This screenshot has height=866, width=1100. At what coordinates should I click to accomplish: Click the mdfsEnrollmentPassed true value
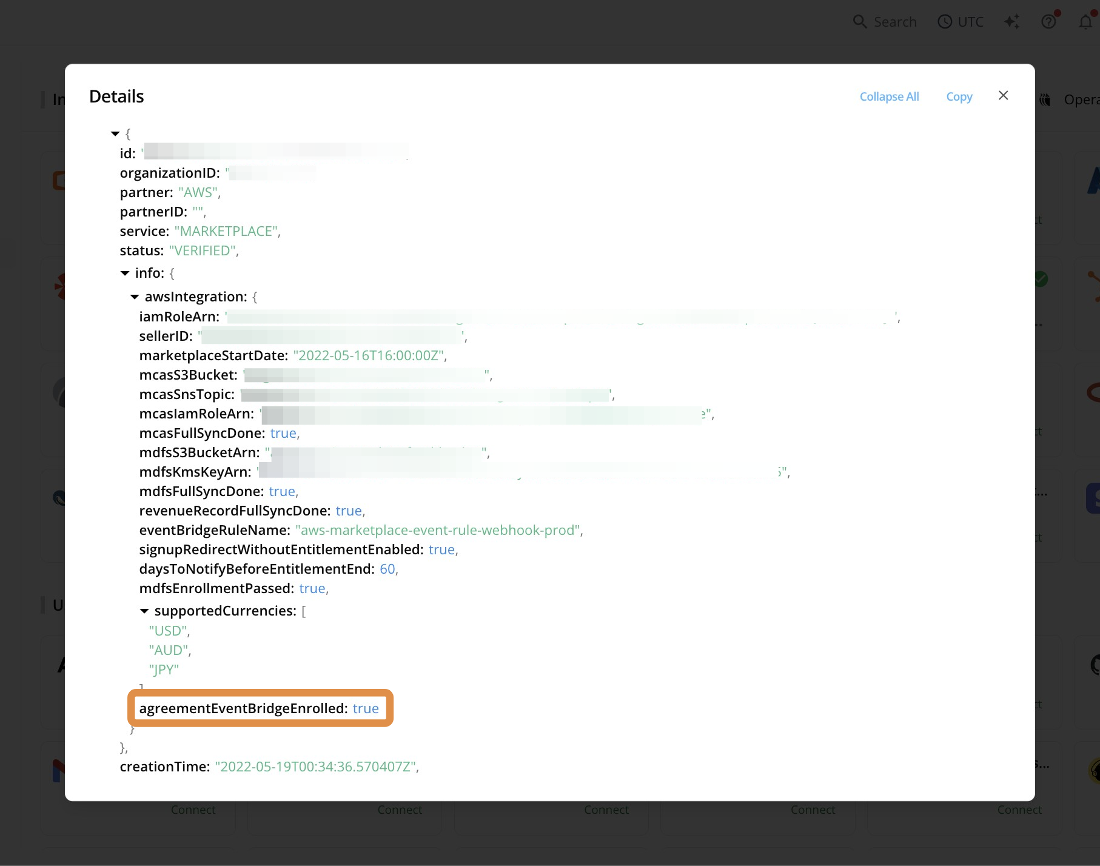point(312,589)
